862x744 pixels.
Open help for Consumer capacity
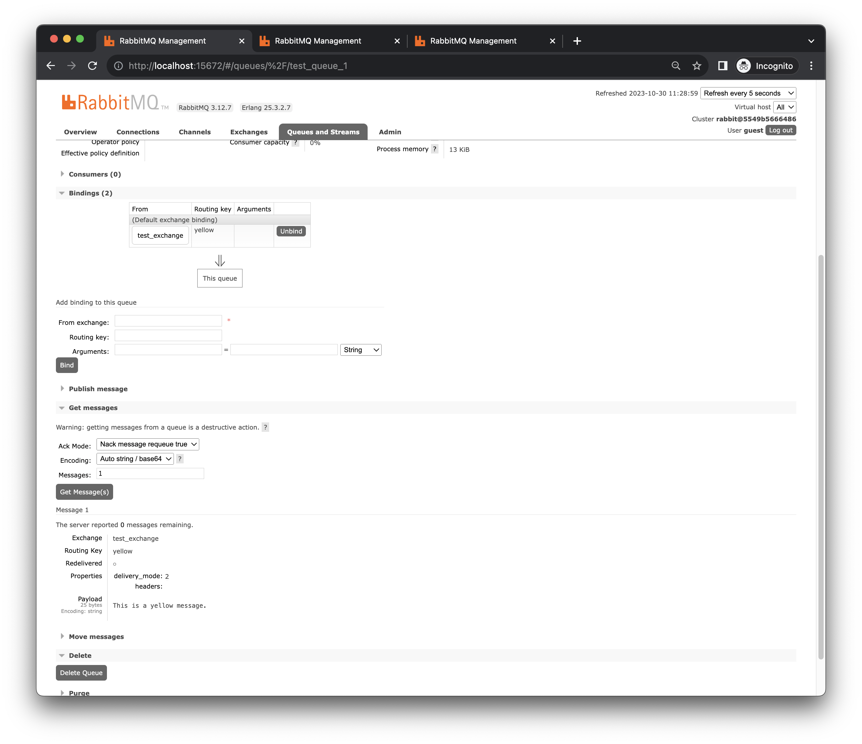click(295, 142)
